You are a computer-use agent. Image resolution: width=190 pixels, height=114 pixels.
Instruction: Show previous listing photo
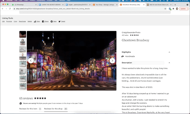pyautogui.click(x=31, y=61)
